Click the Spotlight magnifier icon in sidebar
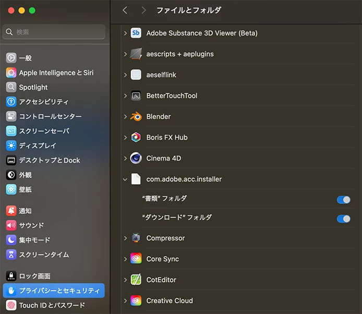The image size is (362, 314). tap(11, 87)
